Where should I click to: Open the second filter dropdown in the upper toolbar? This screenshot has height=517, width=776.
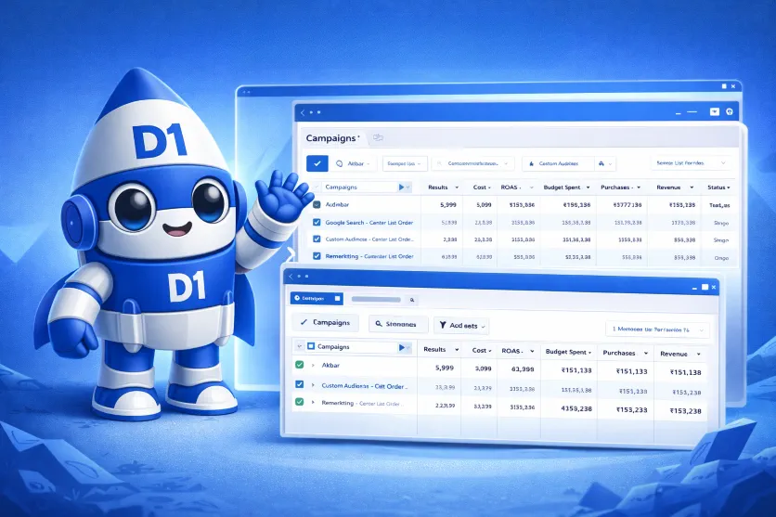(405, 163)
